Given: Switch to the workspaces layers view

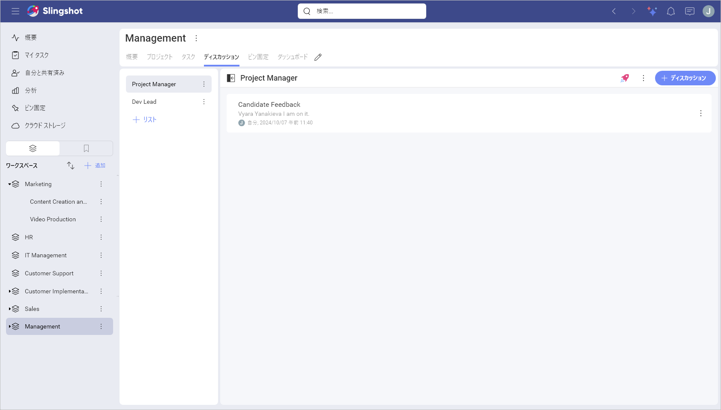Looking at the screenshot, I should pyautogui.click(x=33, y=148).
